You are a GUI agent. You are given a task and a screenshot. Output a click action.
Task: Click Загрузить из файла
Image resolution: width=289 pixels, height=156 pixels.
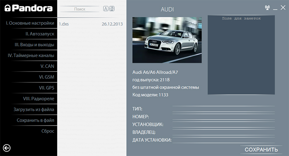(x=34, y=109)
